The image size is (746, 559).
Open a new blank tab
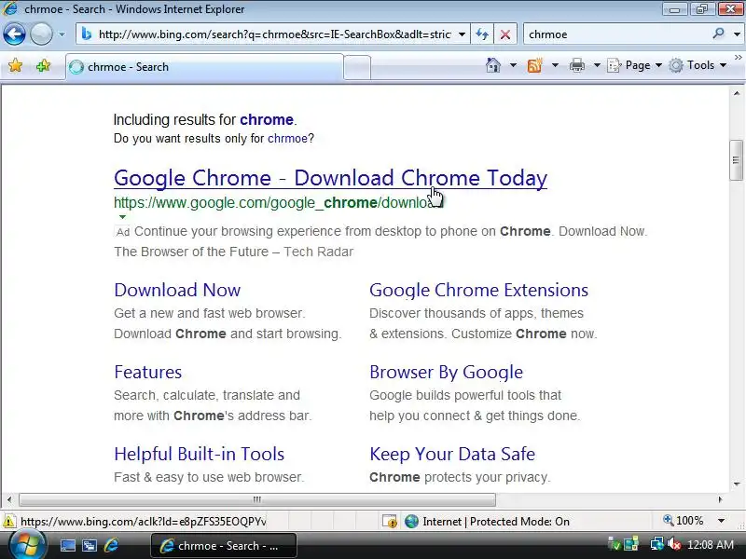click(357, 67)
